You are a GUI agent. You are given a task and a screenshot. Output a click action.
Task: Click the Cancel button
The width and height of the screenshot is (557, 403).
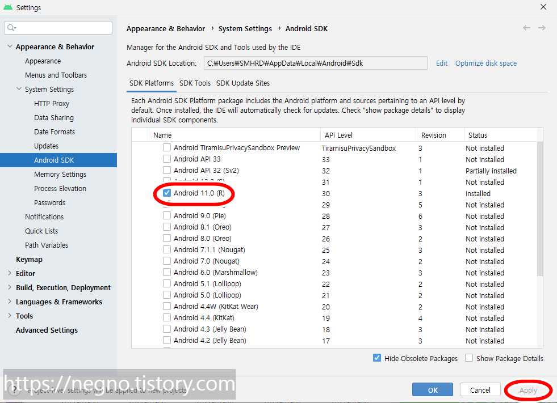pos(480,389)
